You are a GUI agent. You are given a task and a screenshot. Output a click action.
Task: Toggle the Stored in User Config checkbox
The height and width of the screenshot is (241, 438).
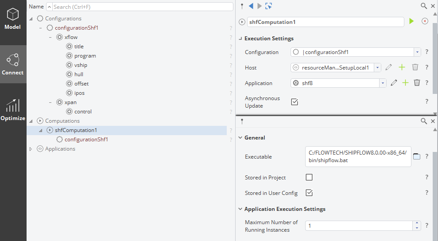coord(309,193)
